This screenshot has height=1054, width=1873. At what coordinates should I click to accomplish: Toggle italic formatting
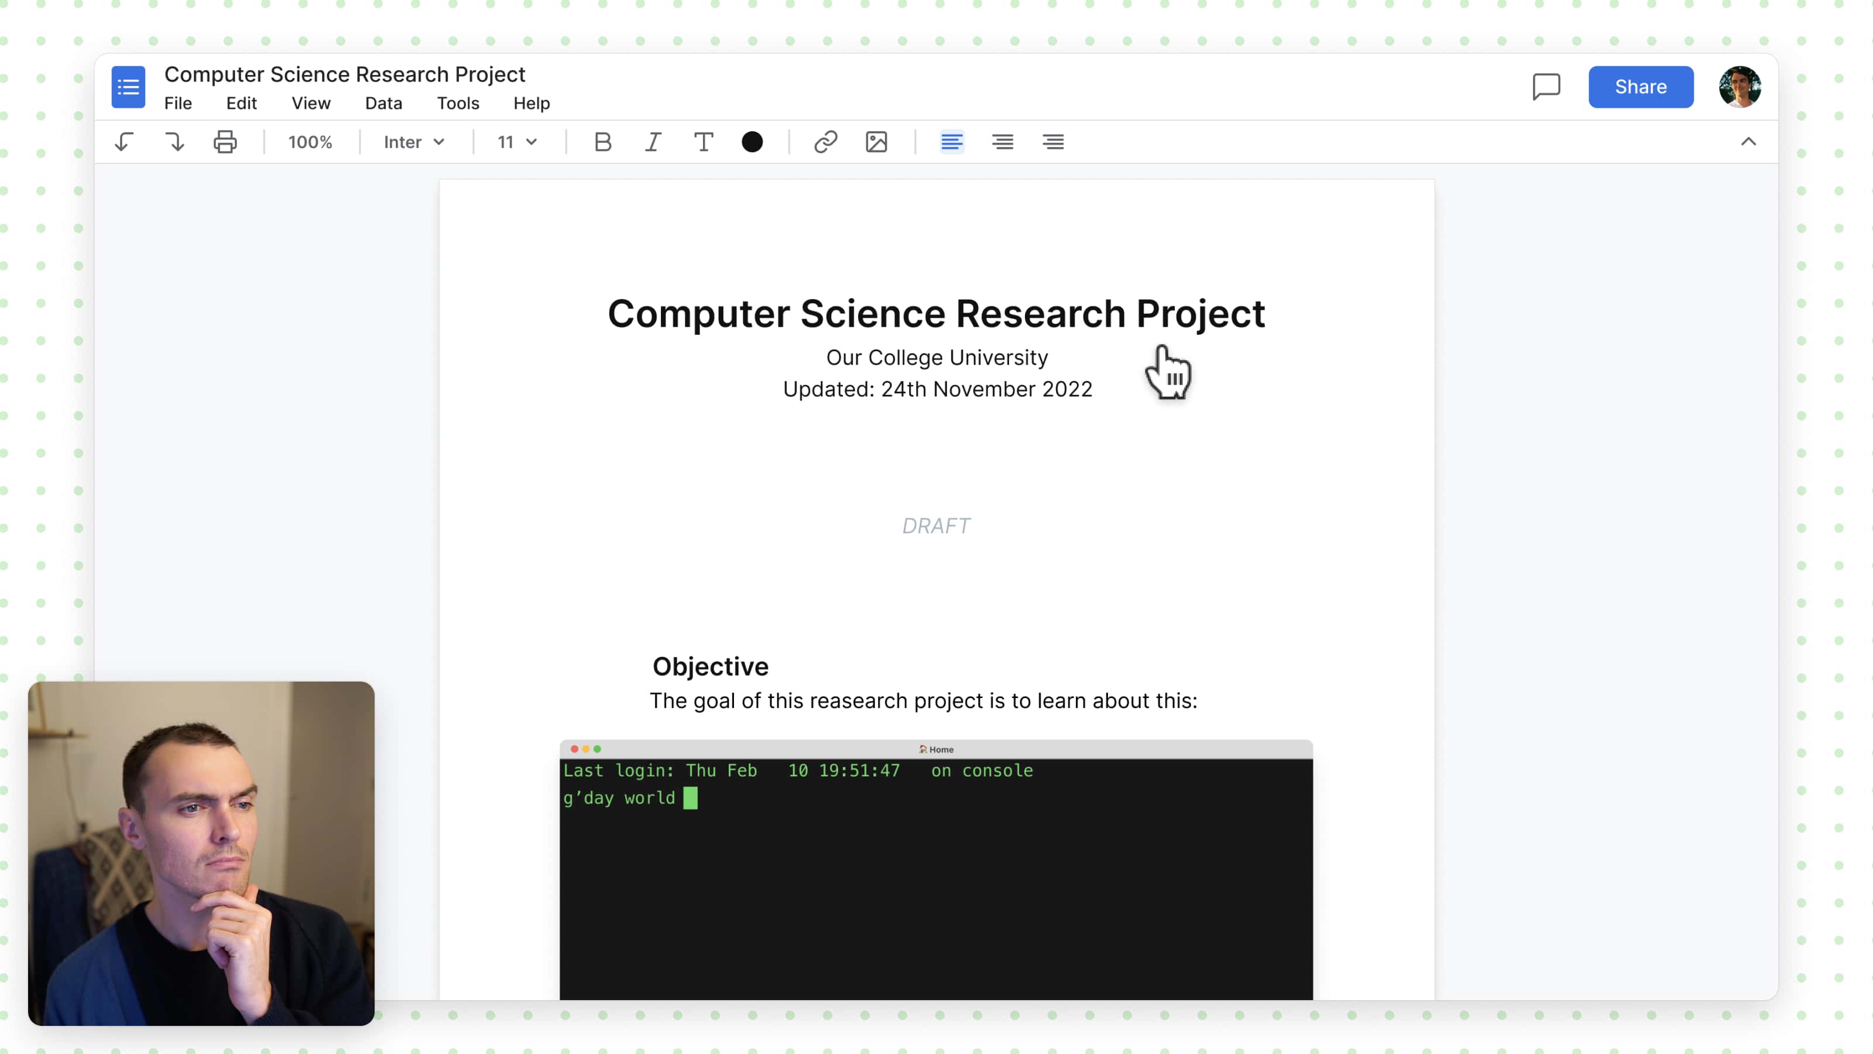653,142
